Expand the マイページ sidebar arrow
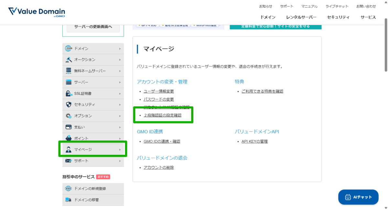This screenshot has height=210, width=388. point(120,150)
